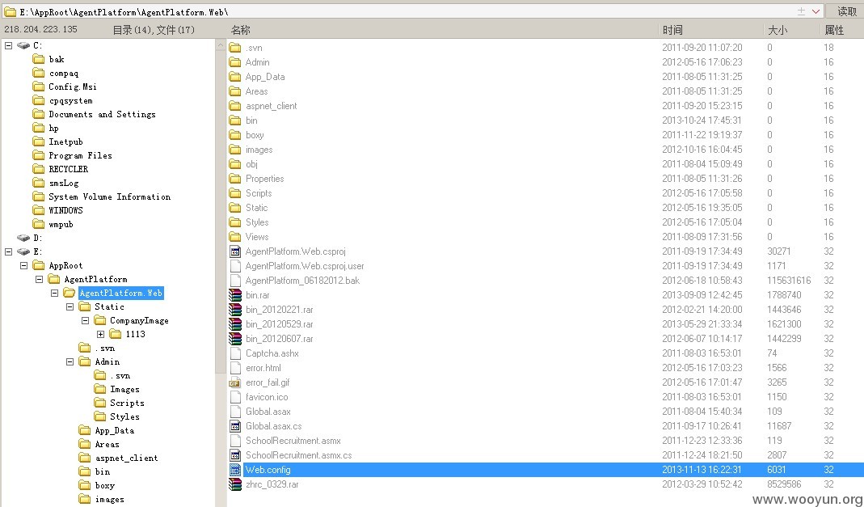The image size is (864, 507).
Task: Collapse the AgentPlatform tree node
Action: pos(39,280)
